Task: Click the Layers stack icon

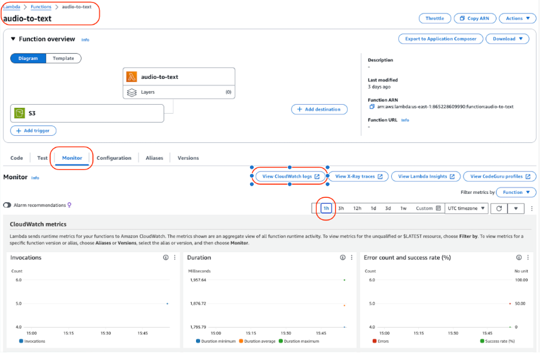Action: pyautogui.click(x=131, y=92)
